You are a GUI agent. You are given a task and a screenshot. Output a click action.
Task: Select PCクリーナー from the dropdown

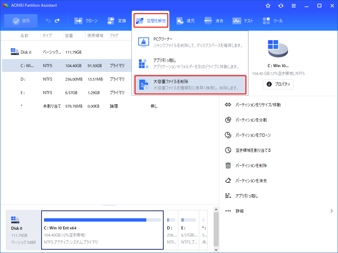pos(190,42)
